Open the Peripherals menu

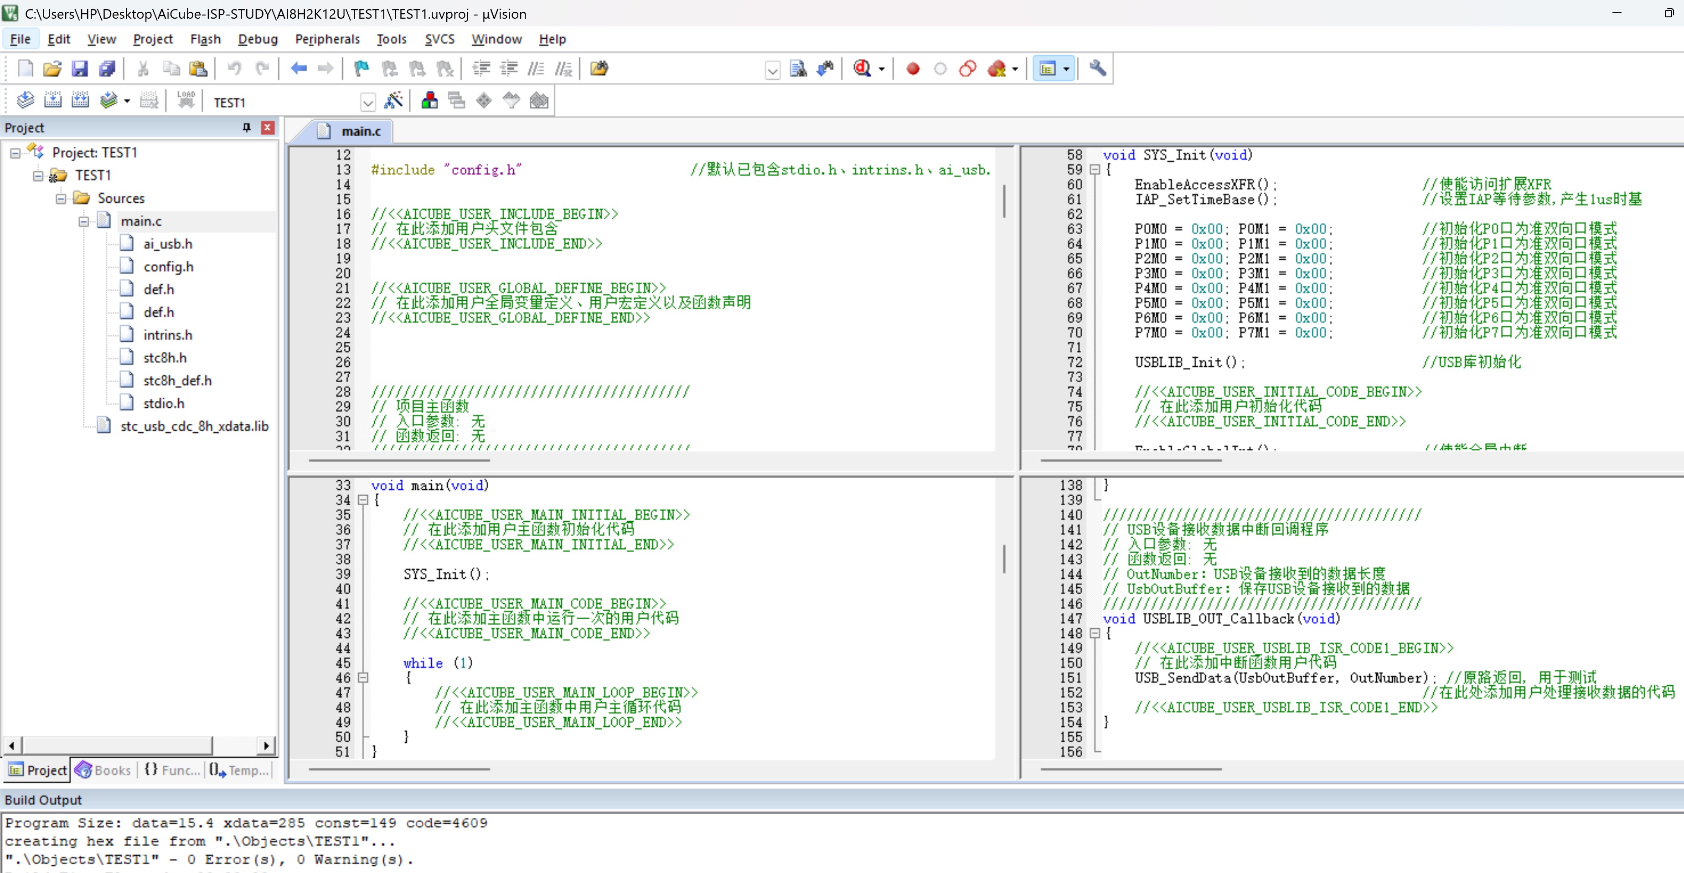(327, 39)
